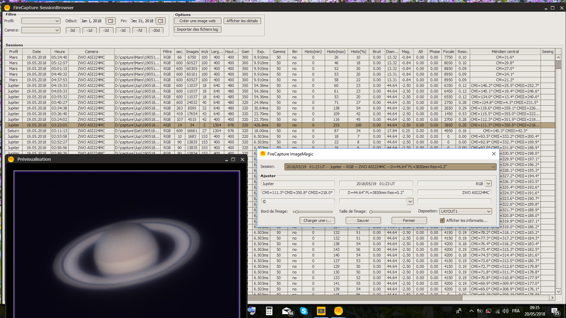The image size is (566, 318).
Task: Open the Mail app in taskbar
Action: [287, 311]
